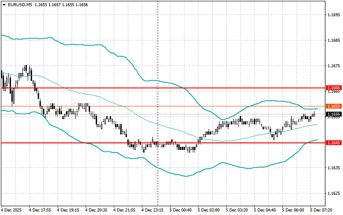Select the 5 Dec 04:40 time label
Viewport: 343px width, 215px height.
pyautogui.click(x=265, y=210)
